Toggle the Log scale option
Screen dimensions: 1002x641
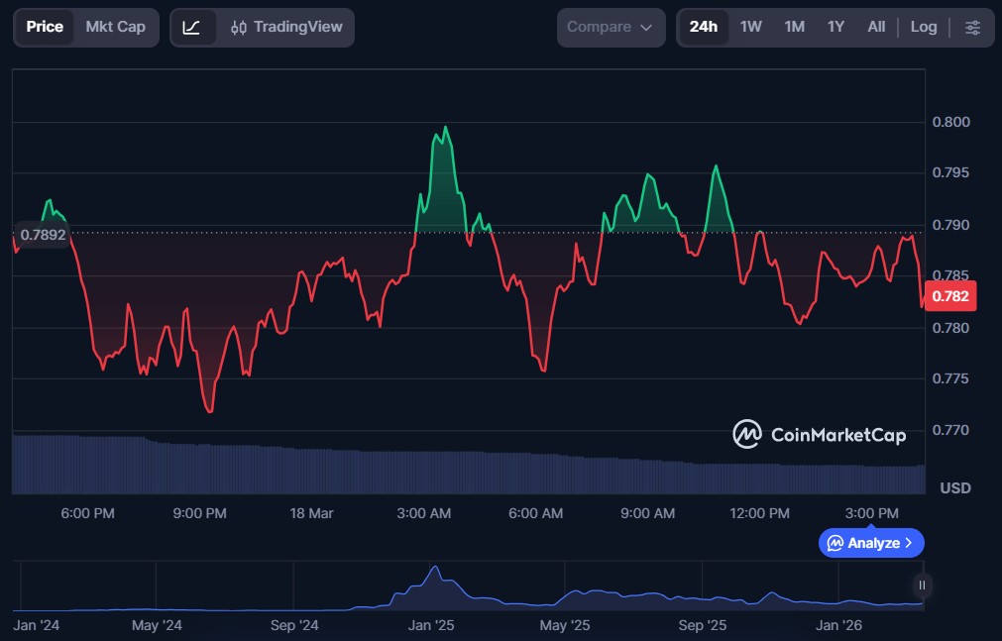point(923,27)
